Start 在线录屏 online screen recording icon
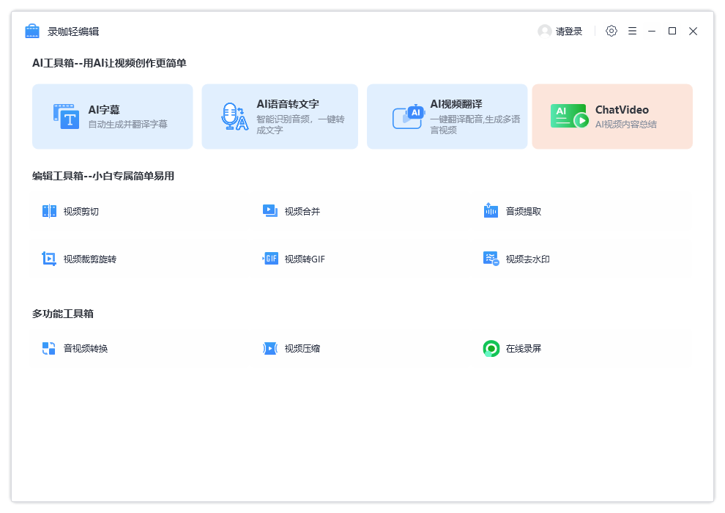Viewport: 725px width, 513px height. tap(491, 348)
